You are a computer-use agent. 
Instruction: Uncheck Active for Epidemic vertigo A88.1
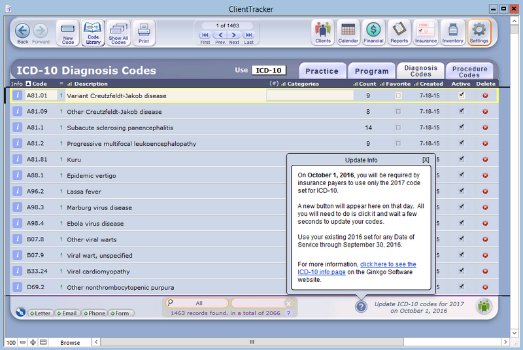[x=462, y=175]
